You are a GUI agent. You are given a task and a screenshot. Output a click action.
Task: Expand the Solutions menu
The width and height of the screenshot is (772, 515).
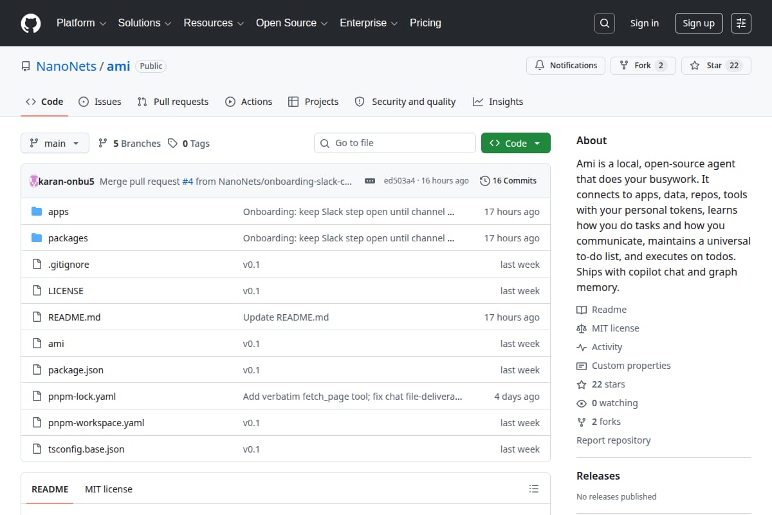click(x=145, y=23)
